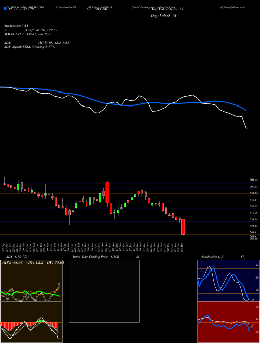
Task: Click 'Intra Day Trading Price & MRSI' title
Action: tap(106, 257)
